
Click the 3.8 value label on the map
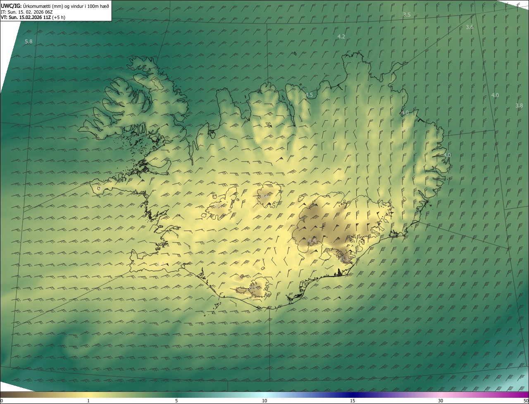(x=519, y=106)
